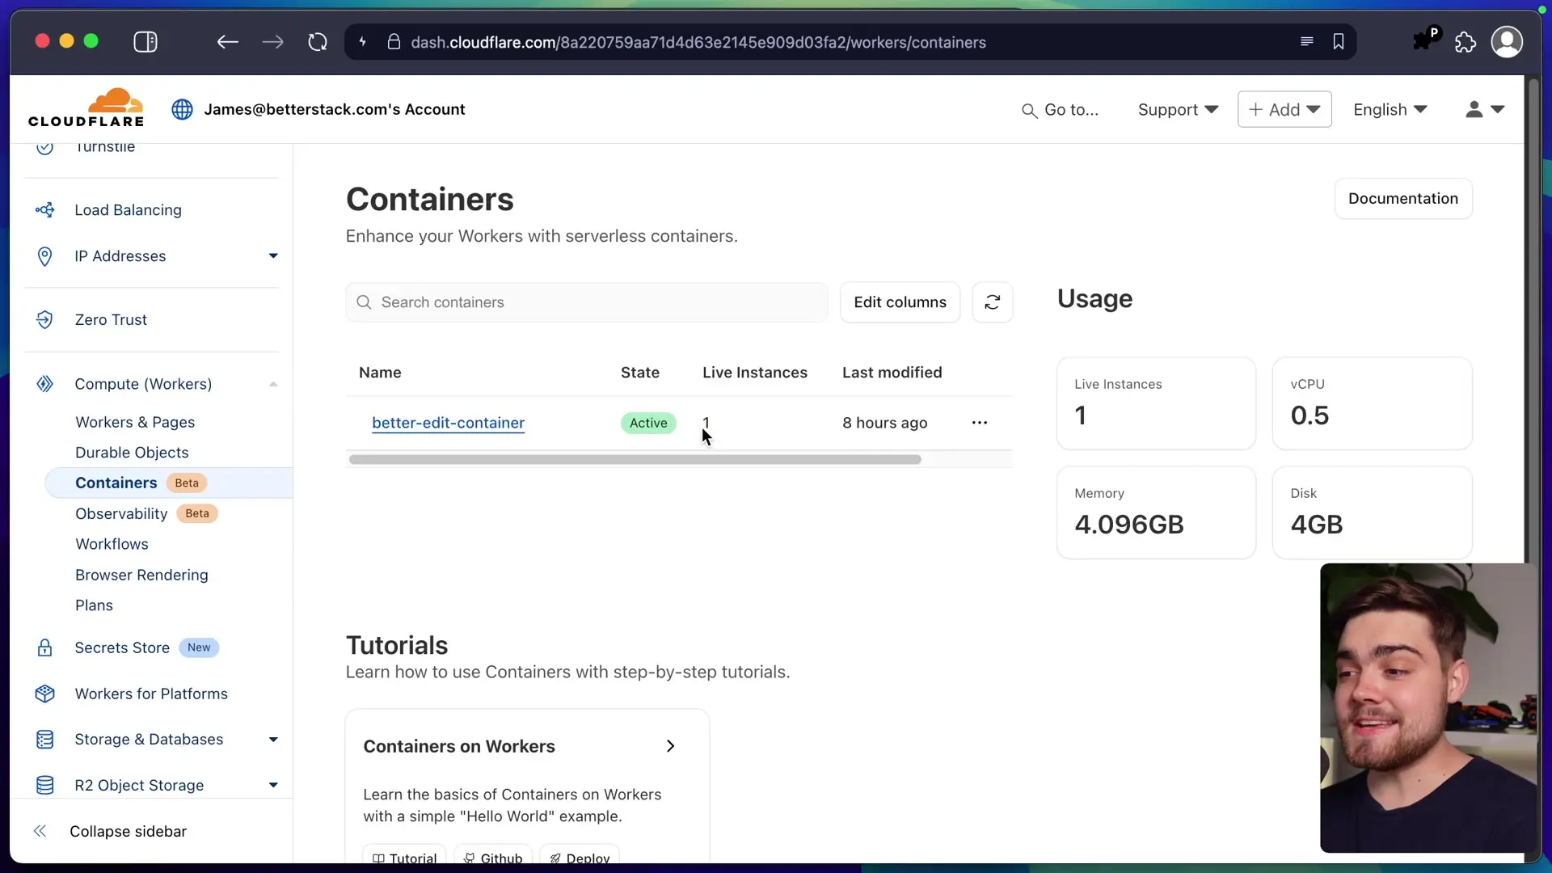Open Containers on Workers tutorial chevron
This screenshot has height=873, width=1552.
click(x=670, y=746)
